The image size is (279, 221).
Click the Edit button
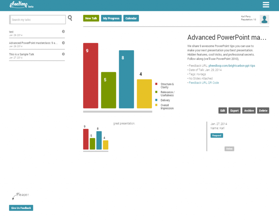223,111
